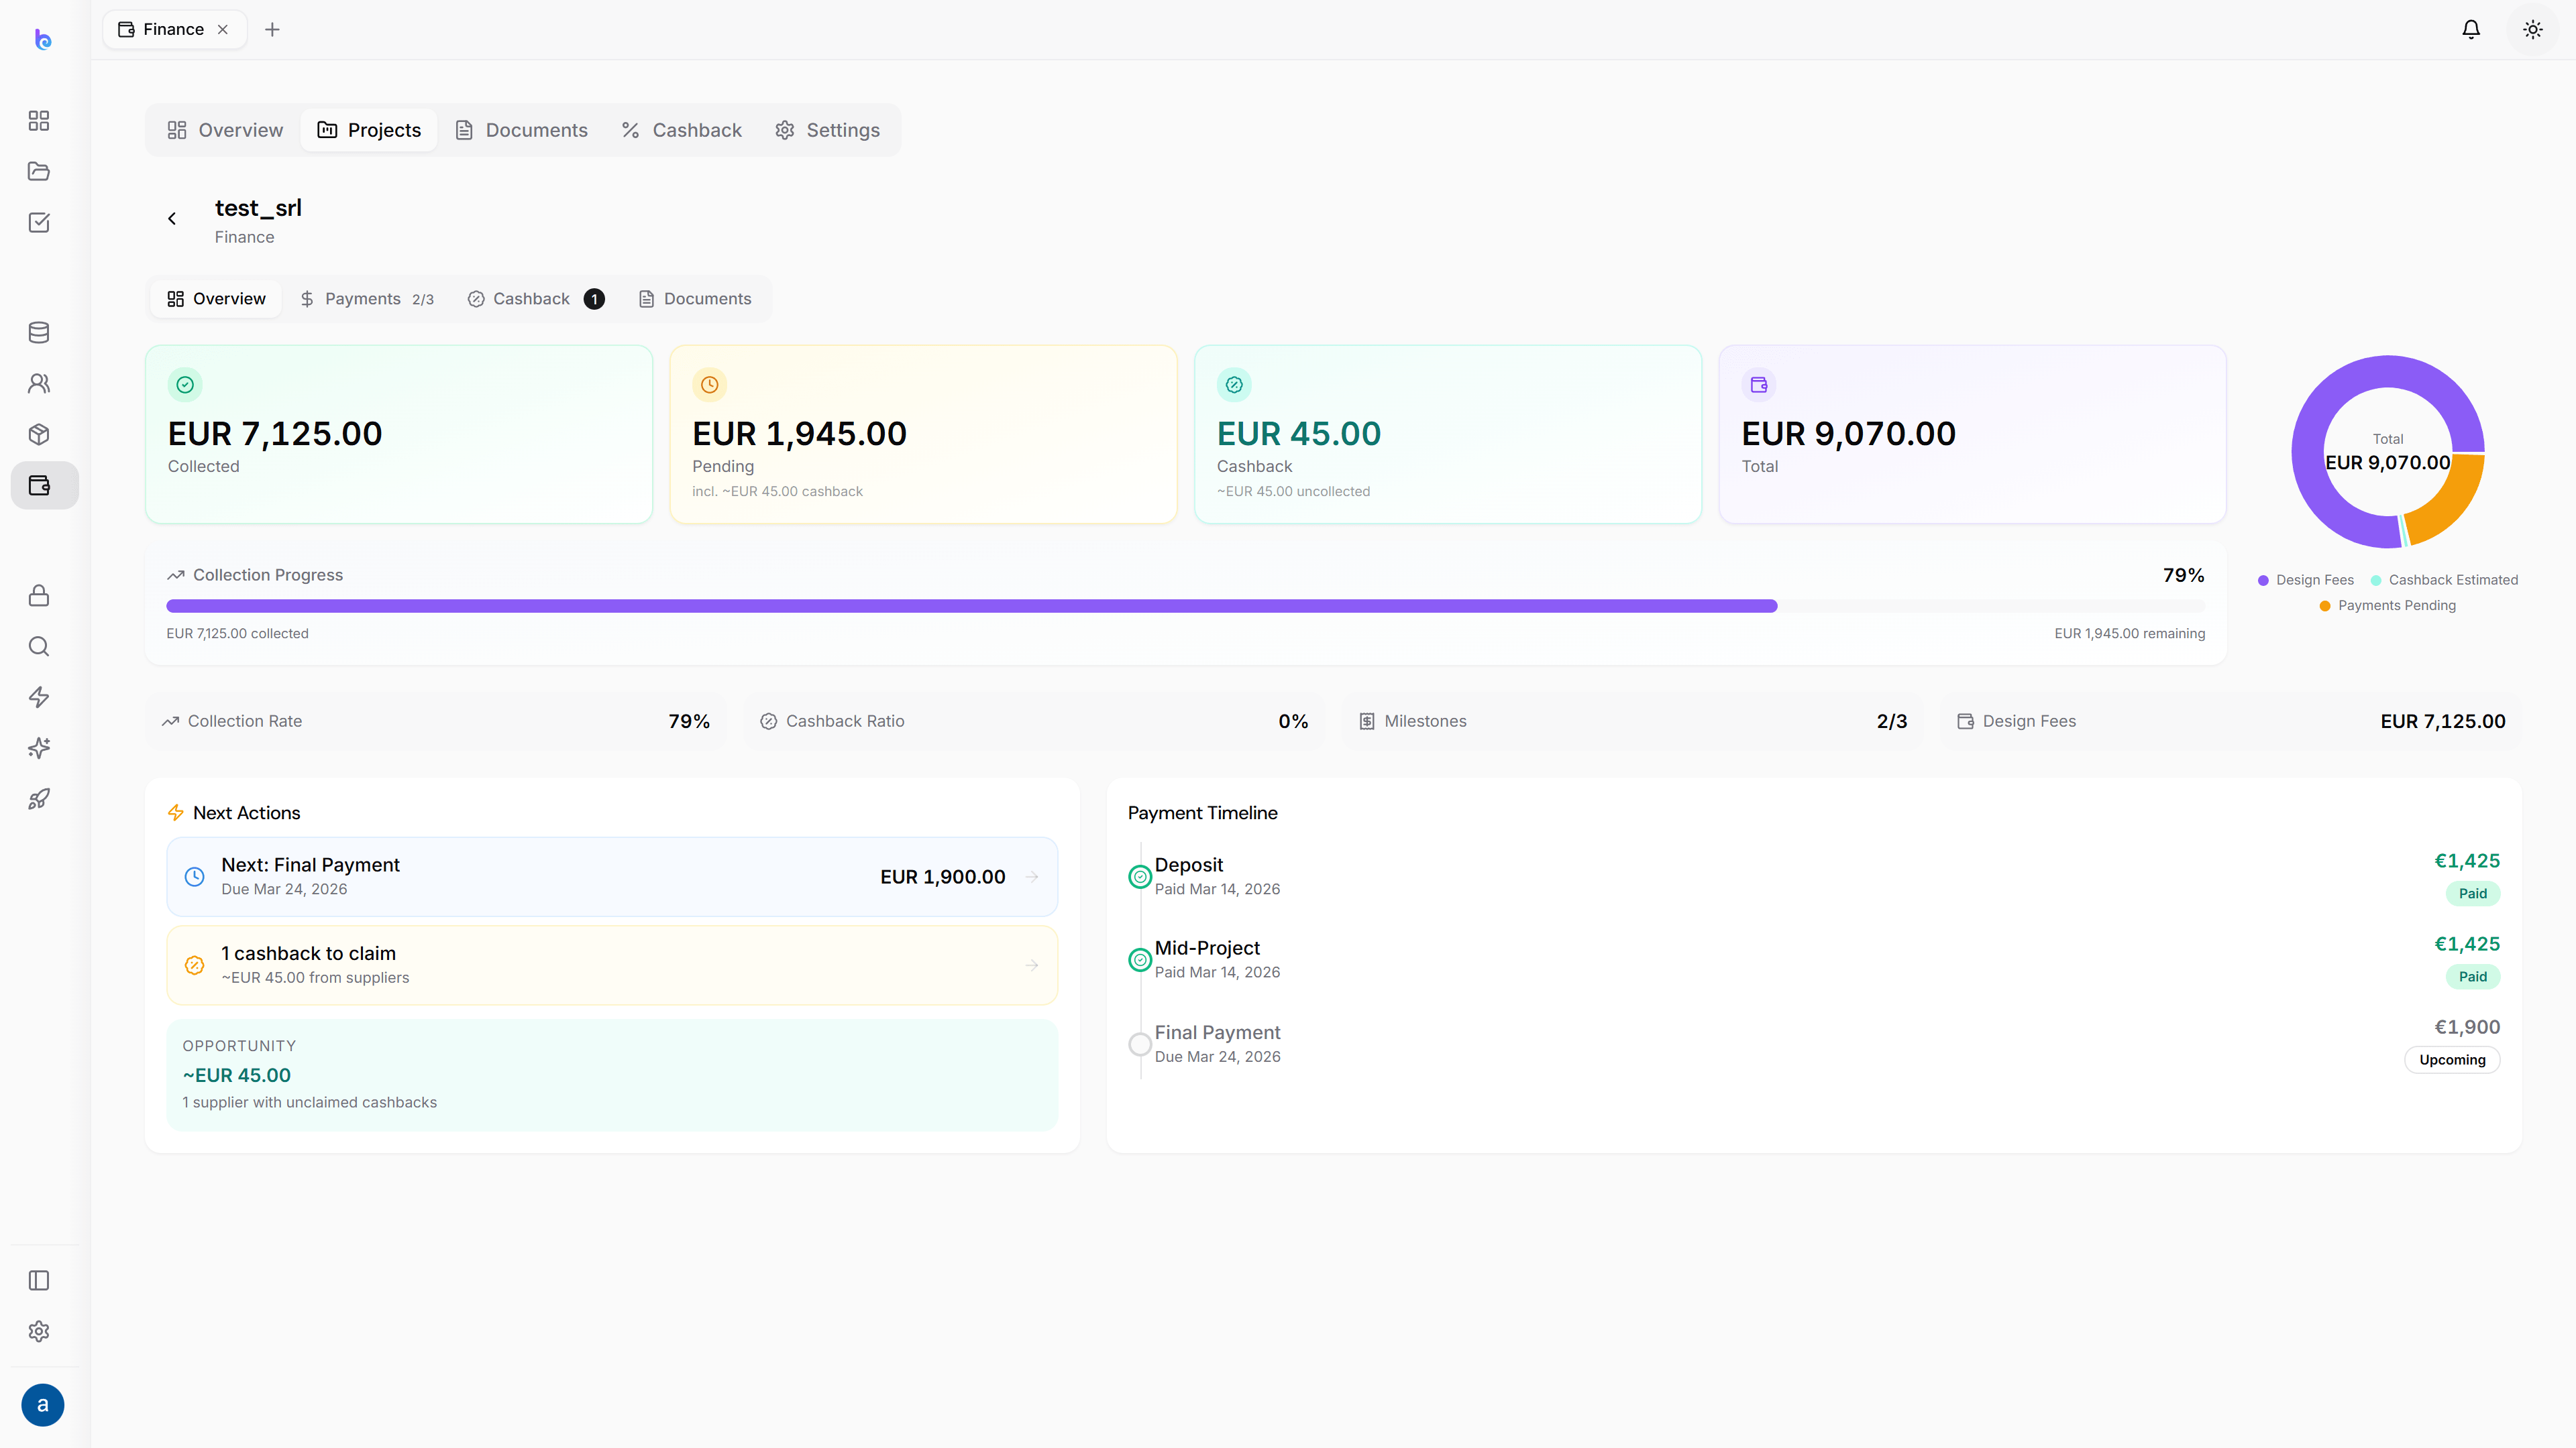
Task: Open the package box icon in sidebar
Action: pos(39,434)
